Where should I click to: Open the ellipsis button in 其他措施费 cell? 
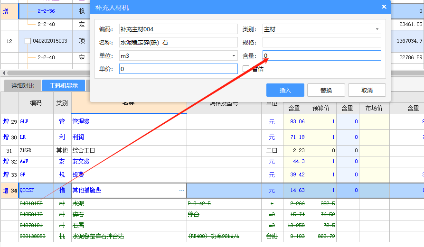(182, 191)
